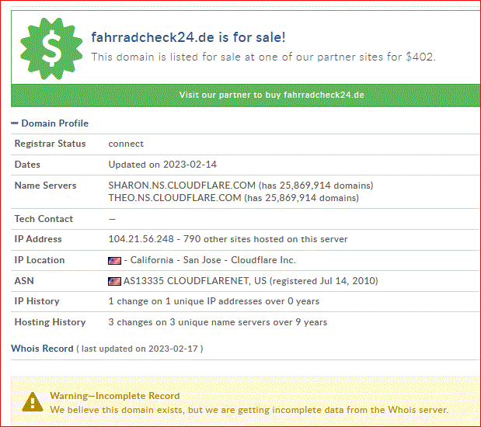Select the 'connect' registrar status value
481x427 pixels.
click(x=126, y=144)
